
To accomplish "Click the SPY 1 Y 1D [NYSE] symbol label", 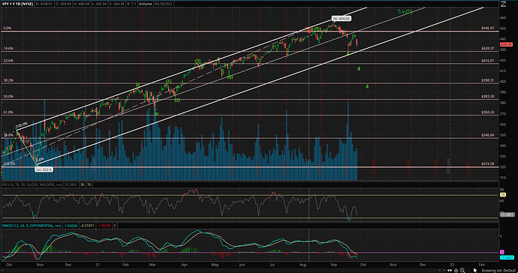I will pyautogui.click(x=18, y=4).
